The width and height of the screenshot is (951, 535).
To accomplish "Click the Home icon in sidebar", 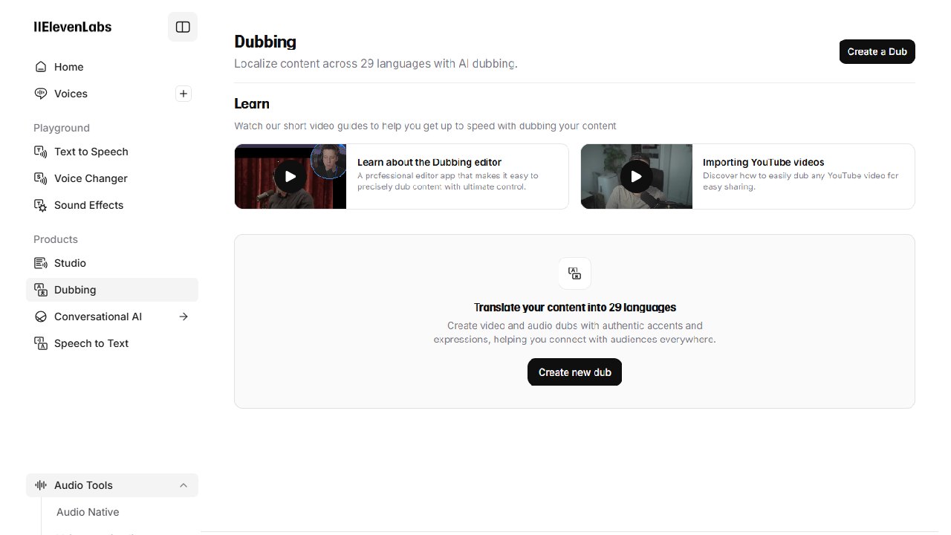I will pos(41,67).
